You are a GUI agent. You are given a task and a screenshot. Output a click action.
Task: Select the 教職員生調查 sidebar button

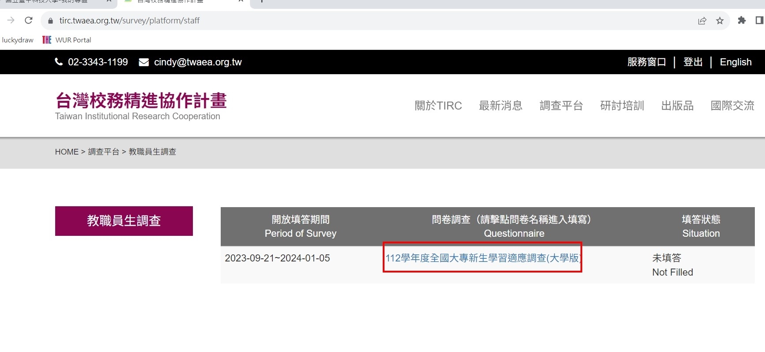click(124, 221)
